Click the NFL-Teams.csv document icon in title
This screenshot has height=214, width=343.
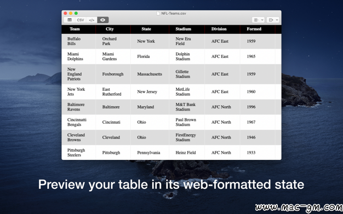tap(158, 13)
